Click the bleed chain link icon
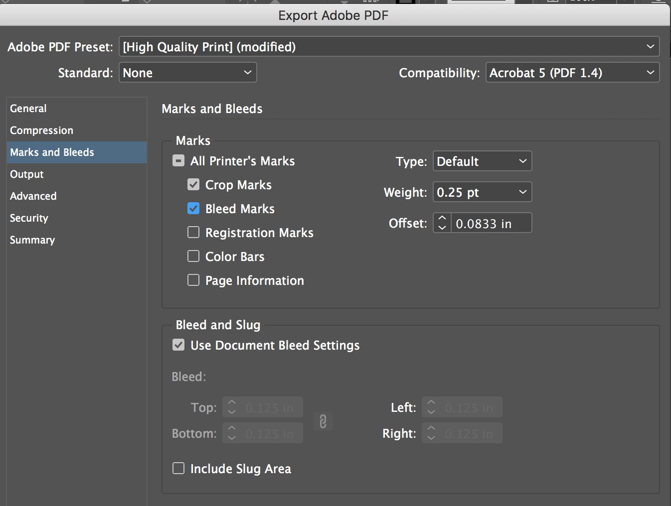671x506 pixels. coord(323,421)
